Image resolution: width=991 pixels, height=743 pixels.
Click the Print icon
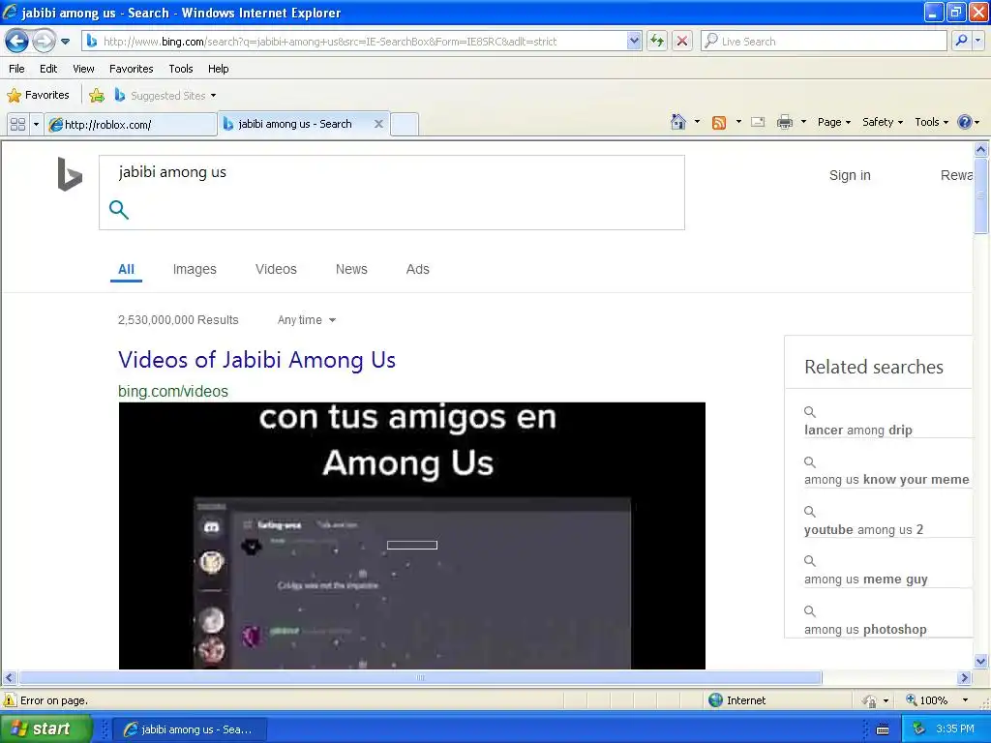click(784, 122)
